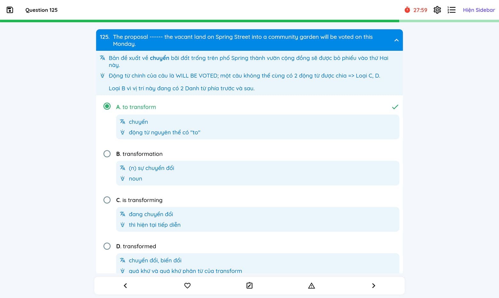The height and width of the screenshot is (298, 499).
Task: Click the save icon in top-left corner
Action: pyautogui.click(x=10, y=10)
